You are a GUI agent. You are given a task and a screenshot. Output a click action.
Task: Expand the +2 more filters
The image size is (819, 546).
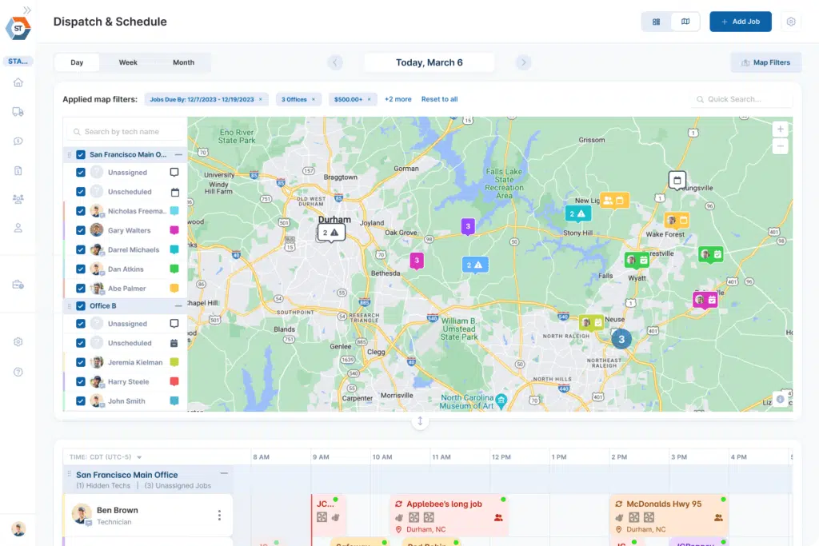pos(398,99)
